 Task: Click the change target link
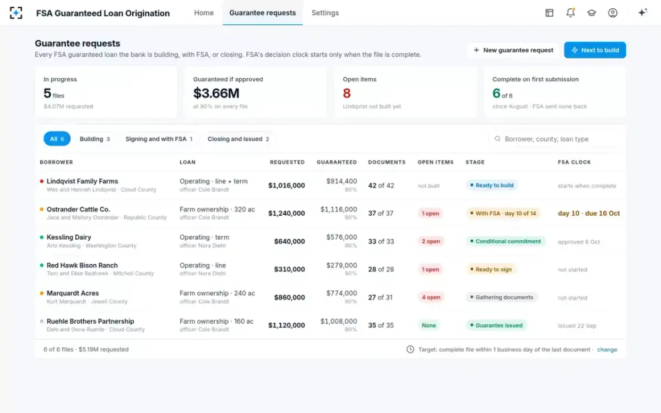(607, 350)
